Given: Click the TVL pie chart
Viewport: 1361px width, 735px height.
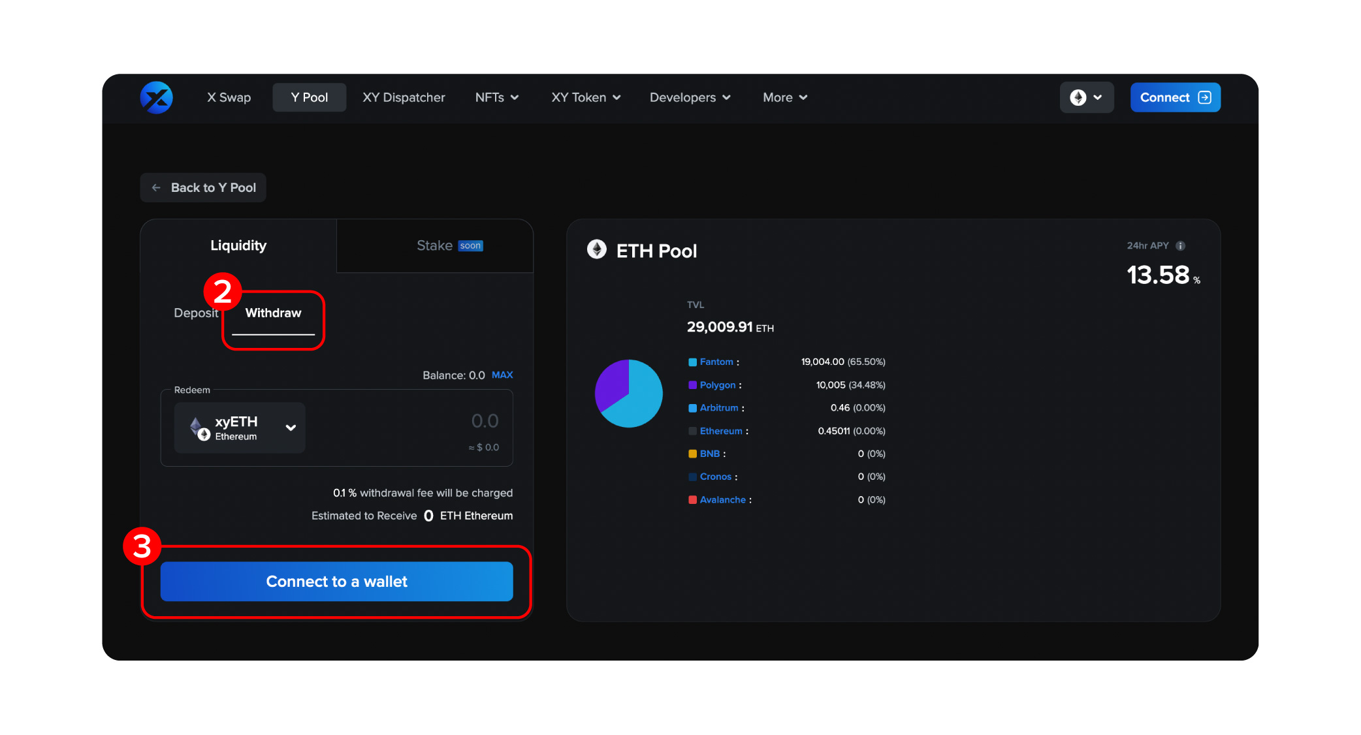Looking at the screenshot, I should coord(628,393).
